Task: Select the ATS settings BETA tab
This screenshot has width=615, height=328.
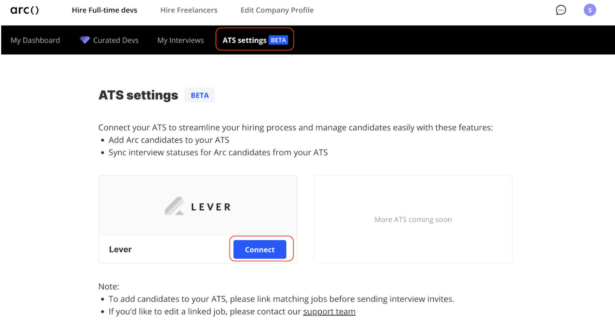Action: pyautogui.click(x=254, y=40)
